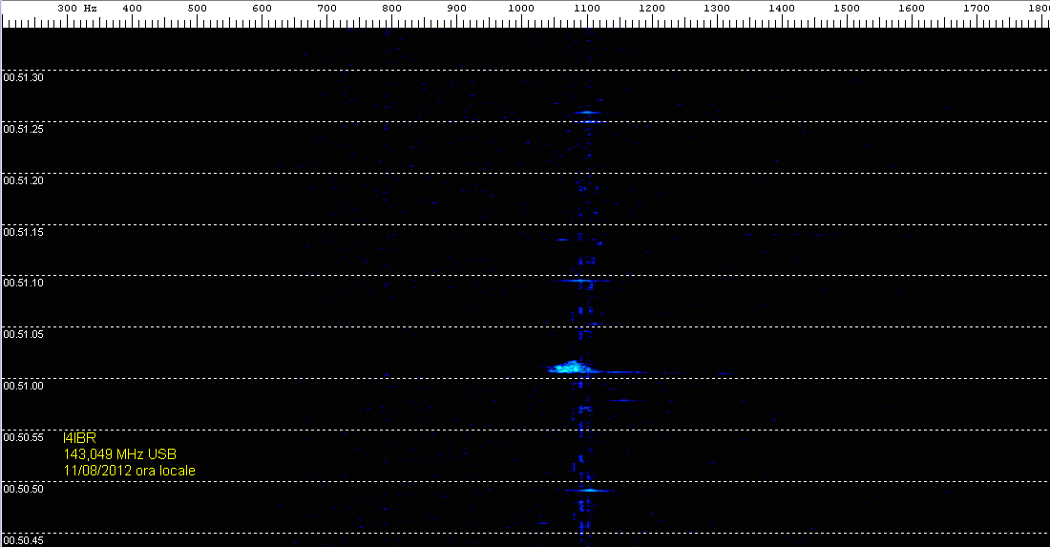The width and height of the screenshot is (1050, 547).
Task: Click the bright cyan meteor echo burst
Action: [x=573, y=367]
